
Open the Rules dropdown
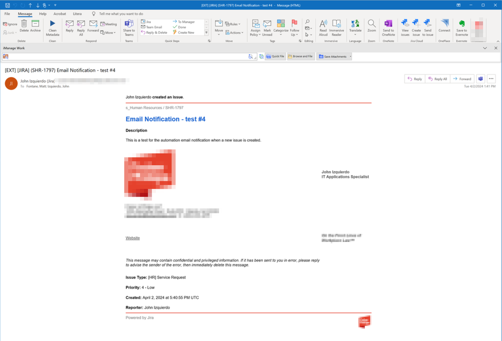pos(233,24)
